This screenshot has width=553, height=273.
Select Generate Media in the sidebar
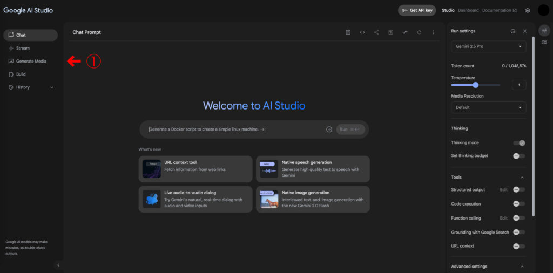(30, 61)
